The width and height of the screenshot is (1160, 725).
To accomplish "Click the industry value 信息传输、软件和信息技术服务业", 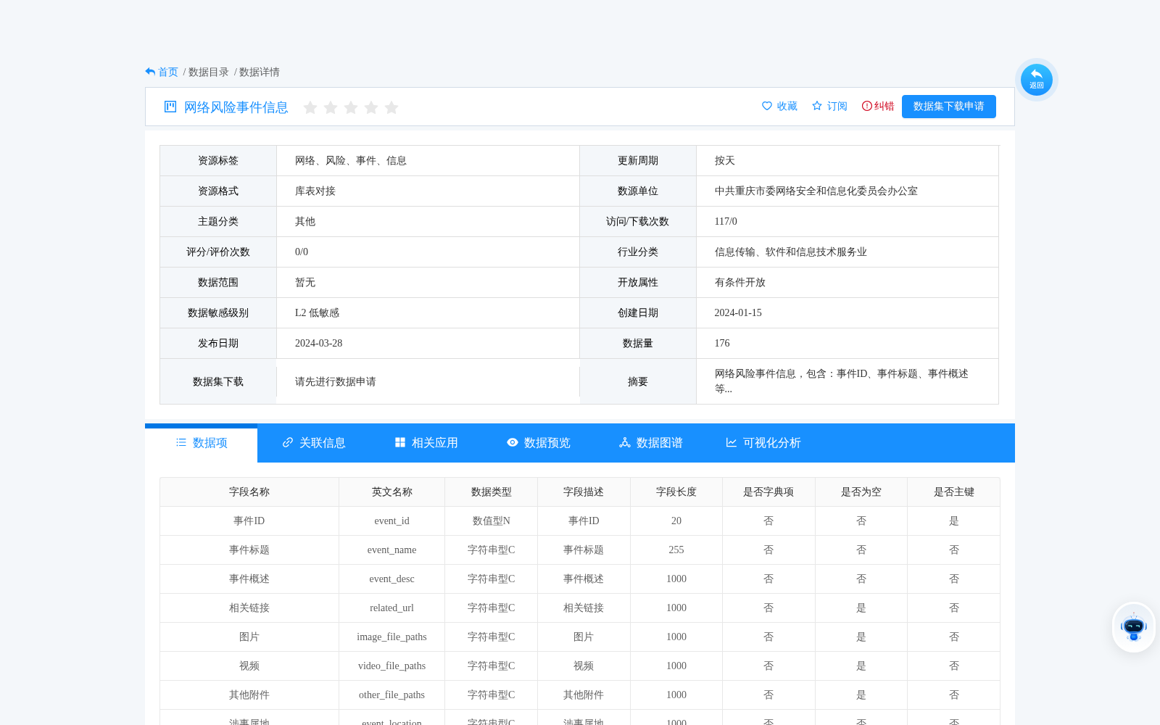I will tap(790, 252).
